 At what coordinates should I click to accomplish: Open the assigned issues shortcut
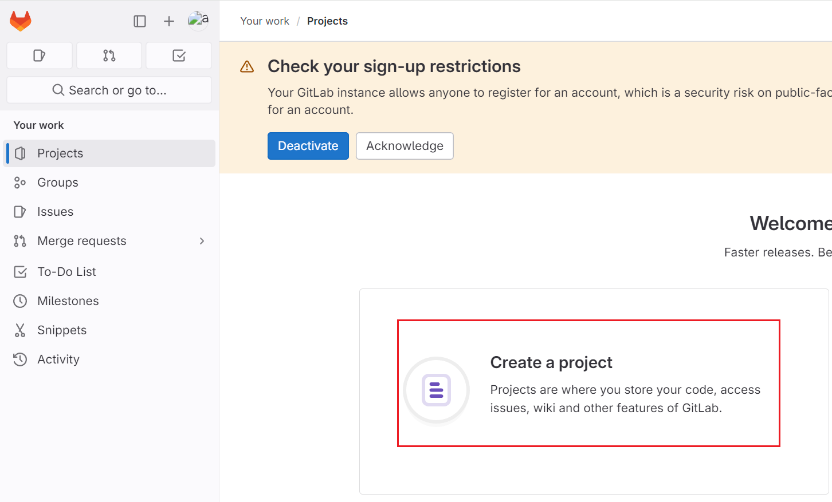coord(40,56)
